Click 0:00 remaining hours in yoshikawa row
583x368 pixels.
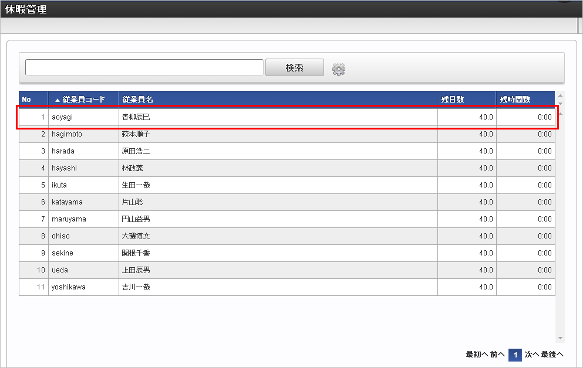[x=545, y=287]
